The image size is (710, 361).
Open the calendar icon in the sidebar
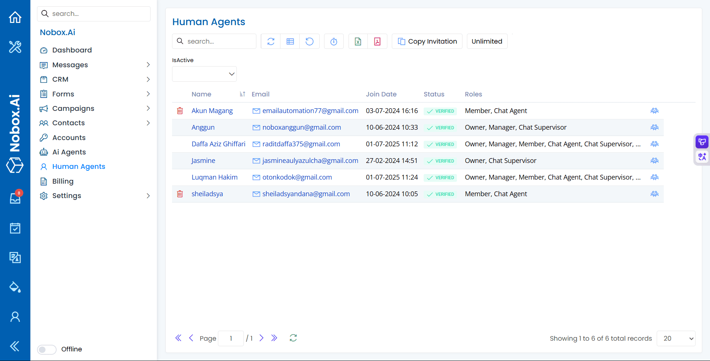click(15, 228)
